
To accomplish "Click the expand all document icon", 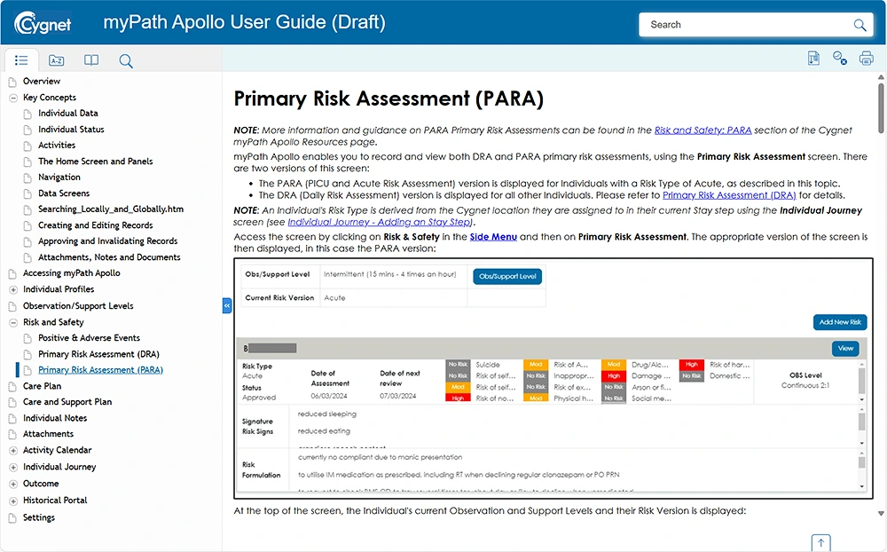I will click(x=814, y=59).
